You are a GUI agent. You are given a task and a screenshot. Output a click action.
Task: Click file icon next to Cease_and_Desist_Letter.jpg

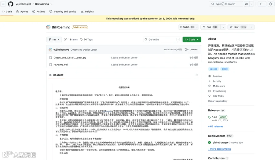coord(51,58)
